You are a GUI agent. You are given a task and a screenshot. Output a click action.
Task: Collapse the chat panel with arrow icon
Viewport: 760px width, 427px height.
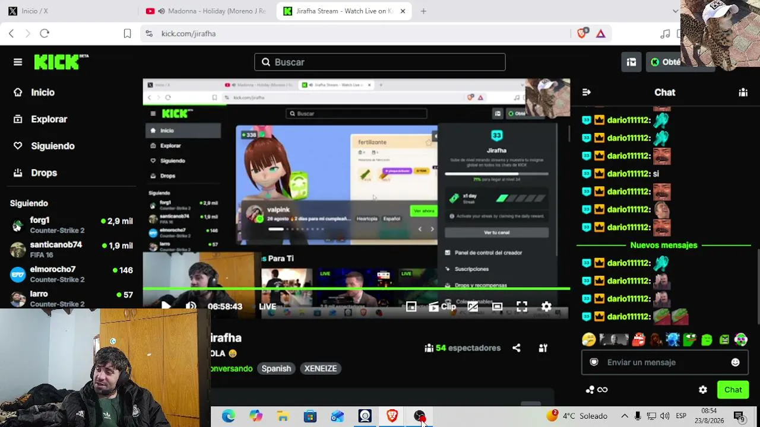click(586, 92)
